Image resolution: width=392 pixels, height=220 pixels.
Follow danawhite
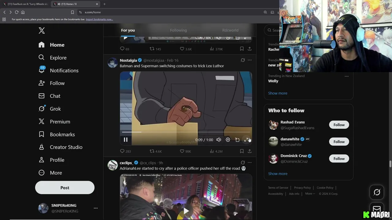(339, 141)
